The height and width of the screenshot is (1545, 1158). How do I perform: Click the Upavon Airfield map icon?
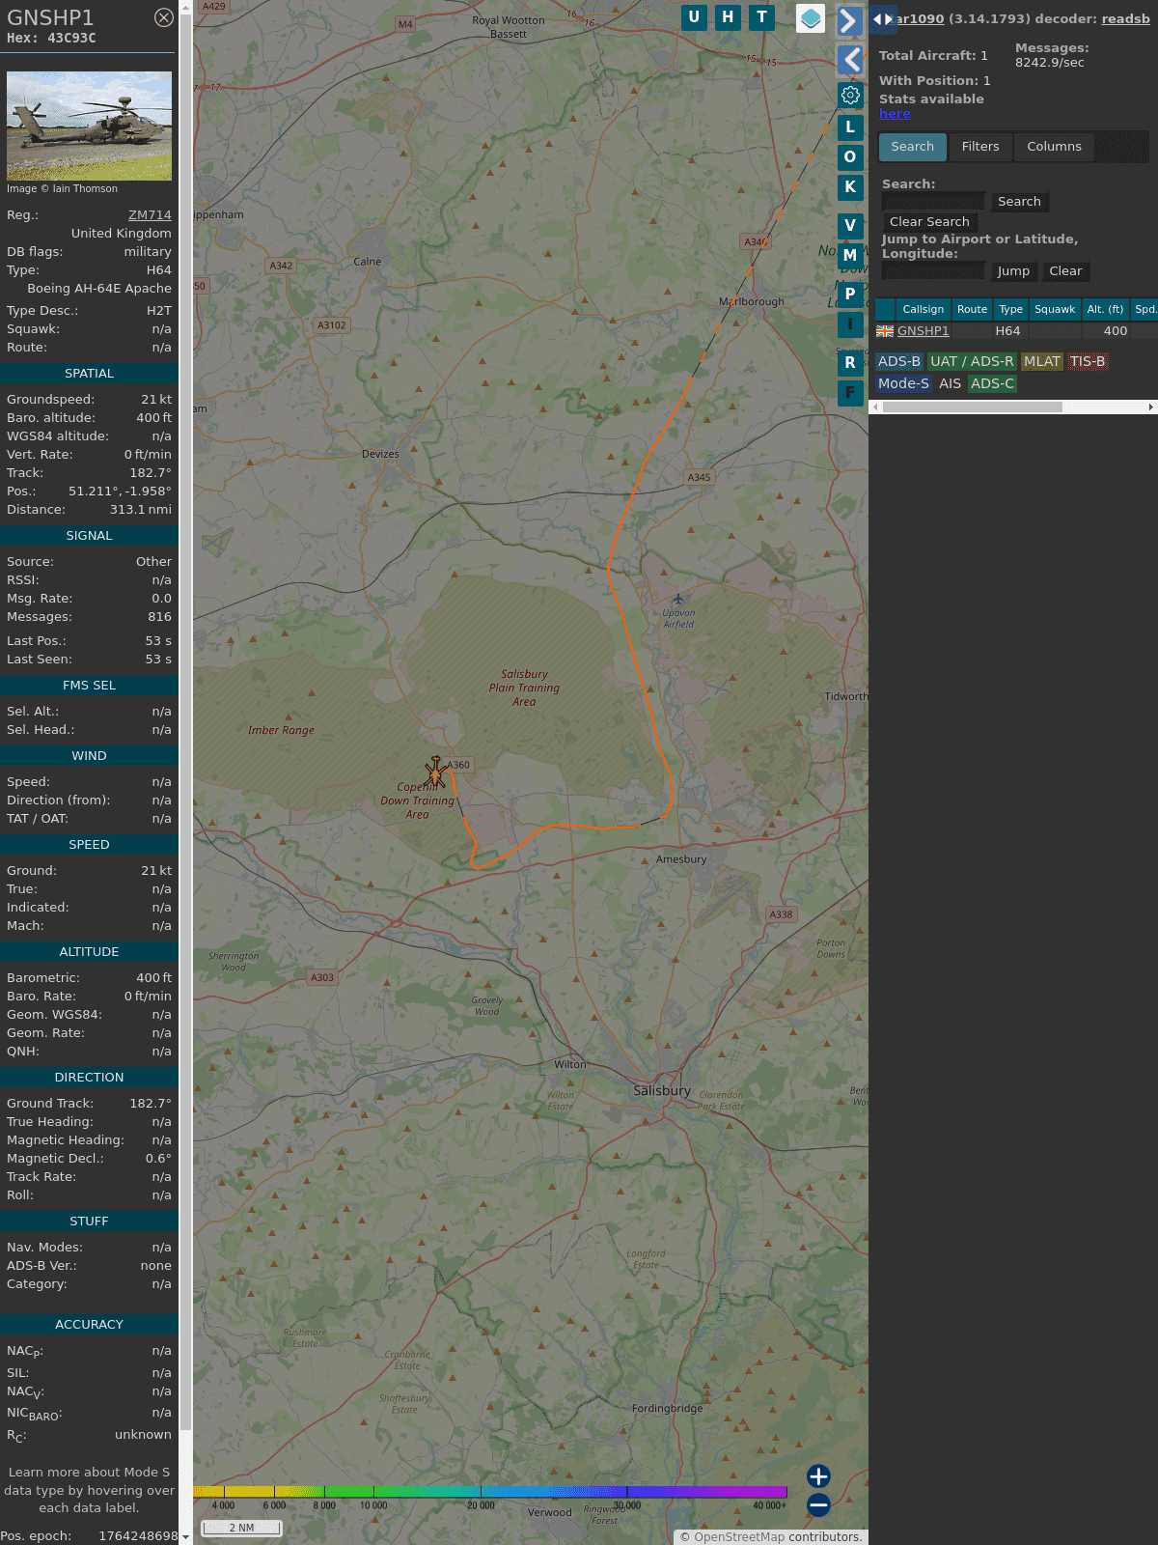[678, 599]
